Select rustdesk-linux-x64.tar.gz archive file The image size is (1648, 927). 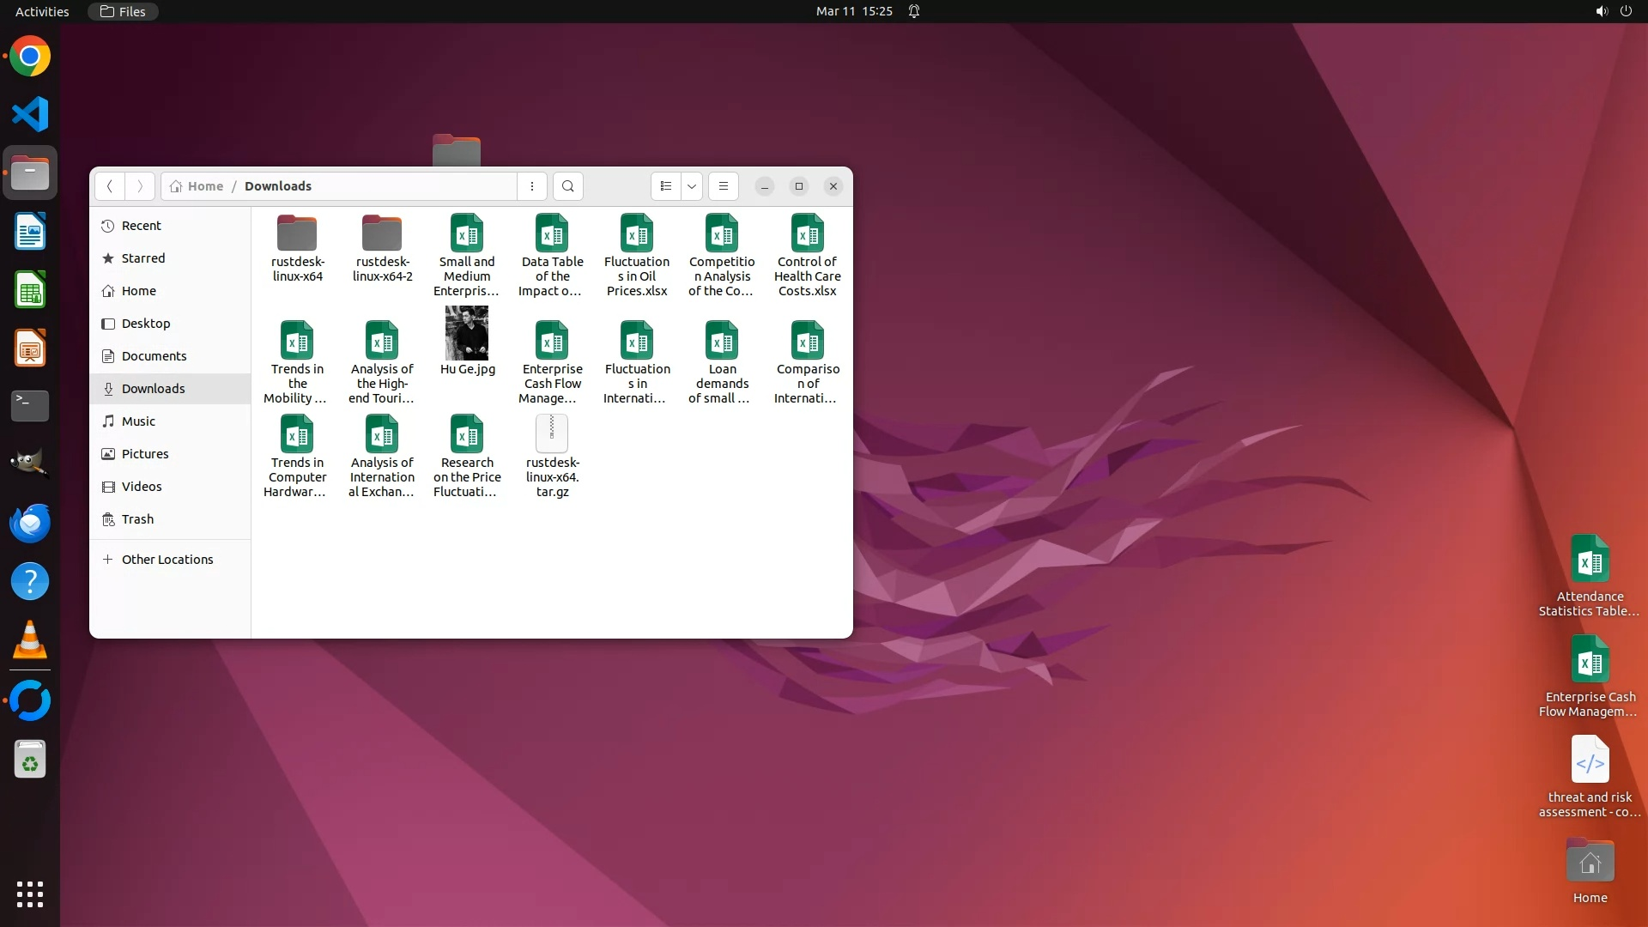tap(552, 434)
